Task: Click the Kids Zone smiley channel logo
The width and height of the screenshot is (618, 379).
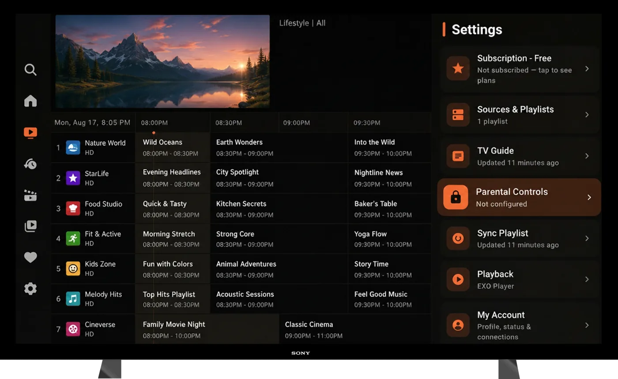Action: coord(73,269)
